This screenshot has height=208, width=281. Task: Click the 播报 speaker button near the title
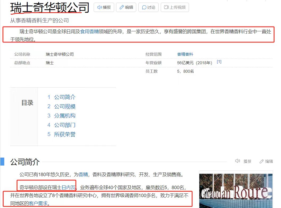tap(104, 7)
